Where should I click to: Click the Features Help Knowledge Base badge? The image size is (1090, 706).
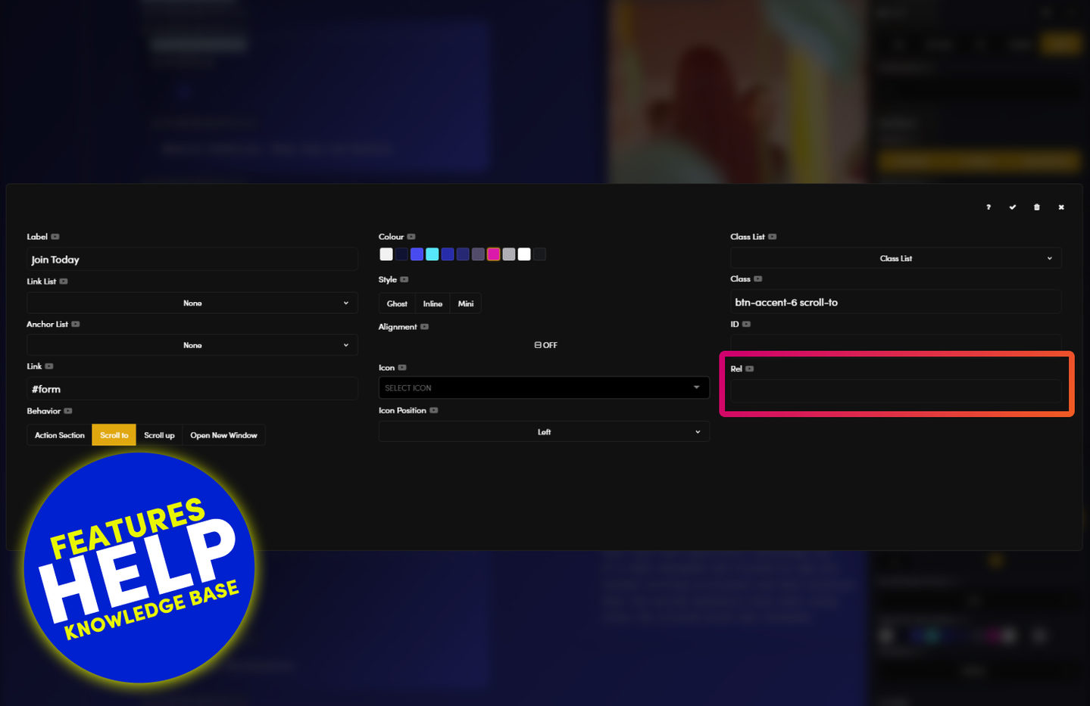[x=139, y=568]
